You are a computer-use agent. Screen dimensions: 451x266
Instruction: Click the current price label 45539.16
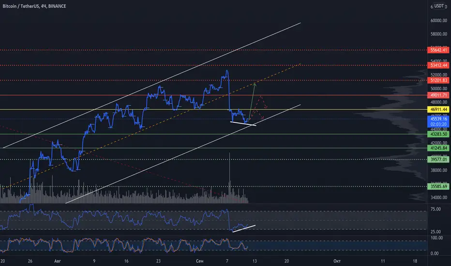point(438,119)
